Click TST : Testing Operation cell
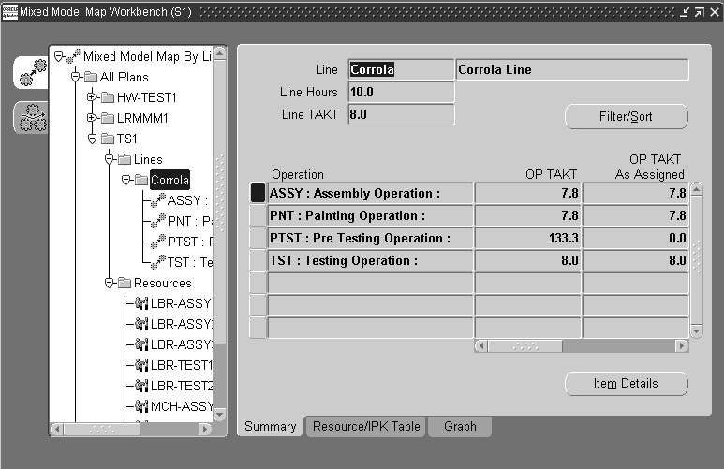Image resolution: width=724 pixels, height=469 pixels. 370,261
